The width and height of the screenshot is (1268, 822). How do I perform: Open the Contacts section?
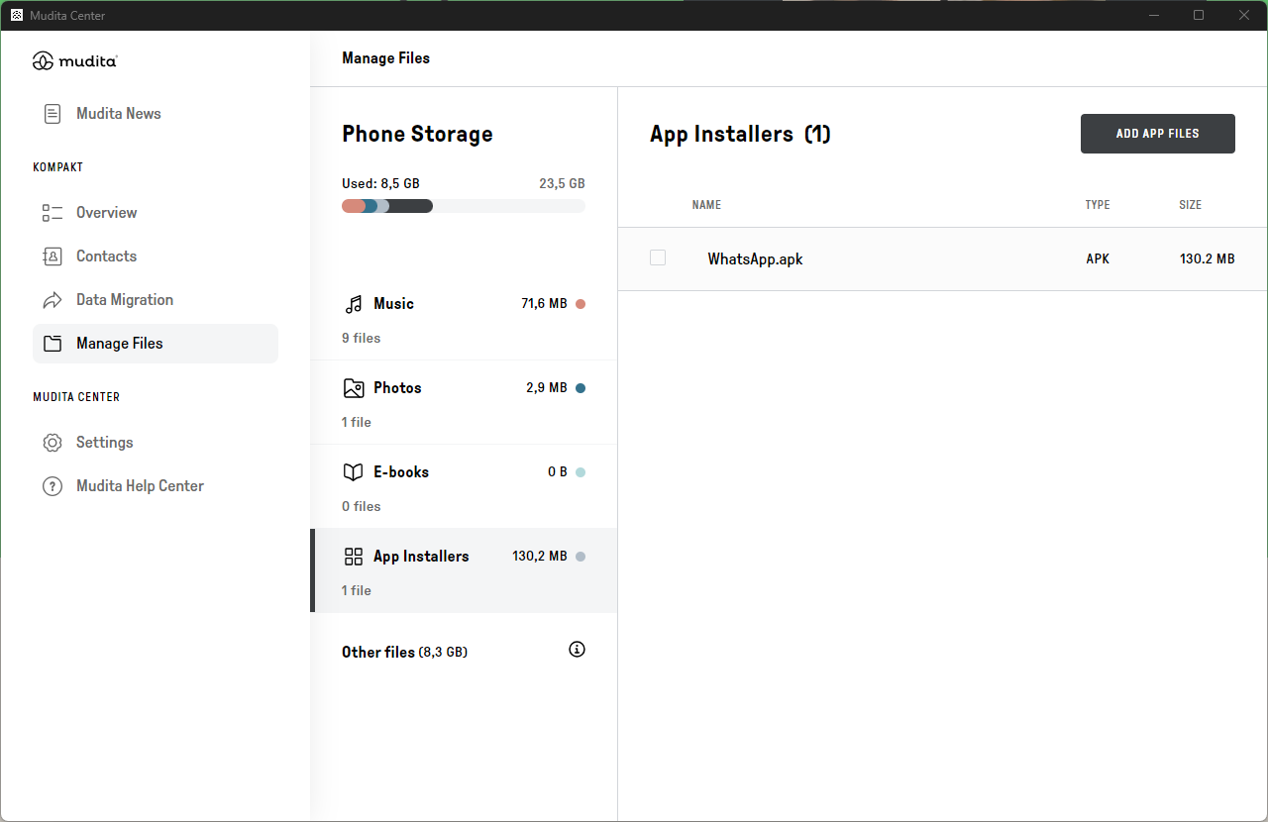[156, 257]
